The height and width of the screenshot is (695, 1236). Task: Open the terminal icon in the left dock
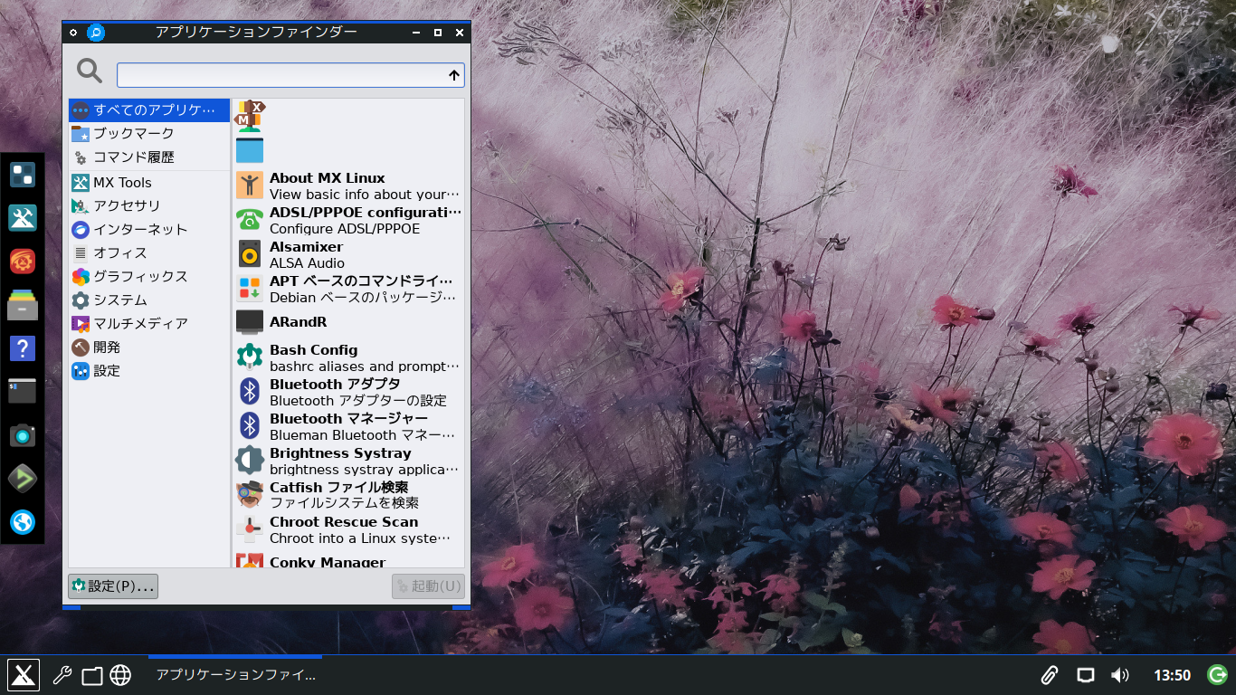[23, 390]
